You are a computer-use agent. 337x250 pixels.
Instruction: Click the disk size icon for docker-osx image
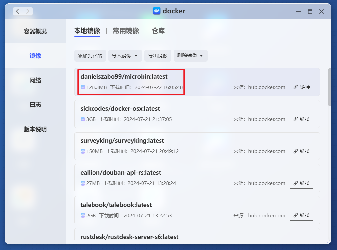(x=83, y=119)
